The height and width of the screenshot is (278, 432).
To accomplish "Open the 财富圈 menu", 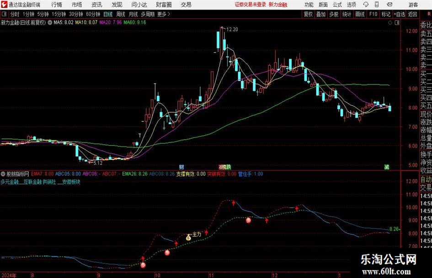I will tap(164, 5).
